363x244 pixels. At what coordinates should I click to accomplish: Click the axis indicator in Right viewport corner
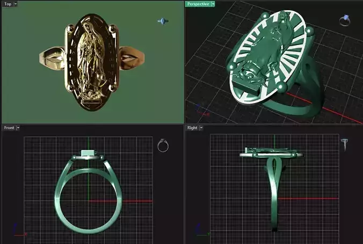[202, 230]
